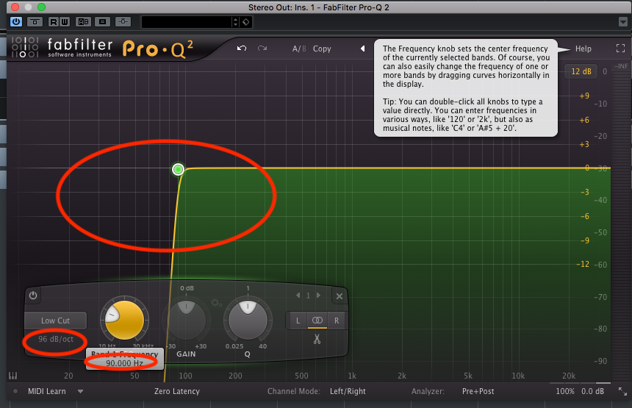
Task: Click the bypass effect button in host toolbar
Action: pos(35,22)
